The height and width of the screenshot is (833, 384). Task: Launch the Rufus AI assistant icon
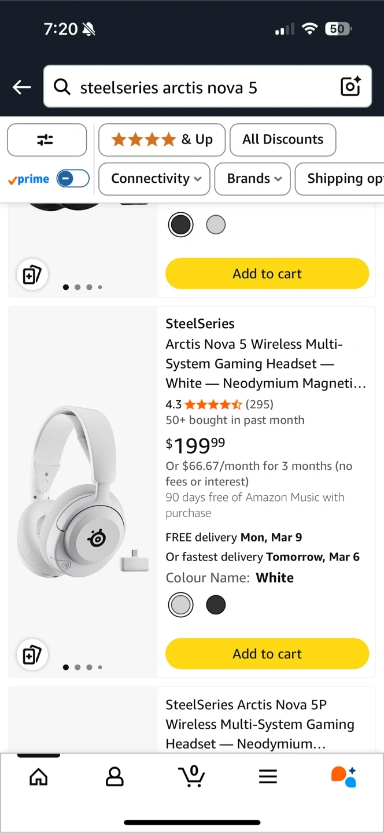click(x=344, y=776)
